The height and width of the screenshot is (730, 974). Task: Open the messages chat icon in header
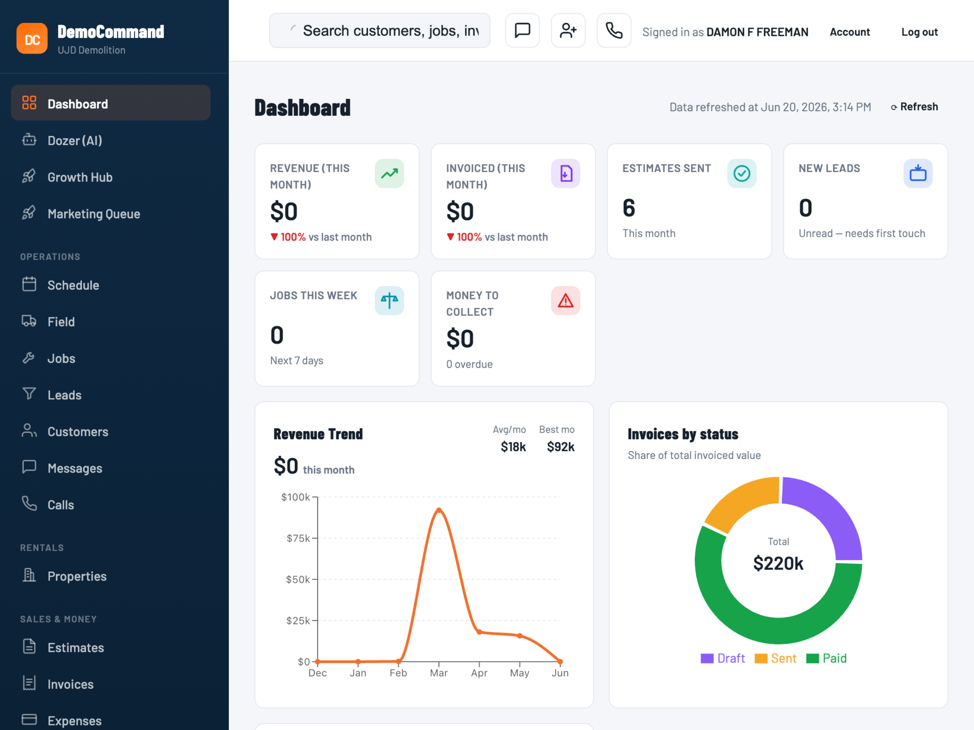click(x=522, y=30)
